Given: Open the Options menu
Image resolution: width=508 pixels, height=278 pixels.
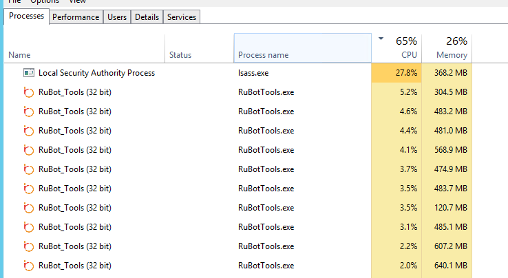Looking at the screenshot, I should (x=45, y=2).
